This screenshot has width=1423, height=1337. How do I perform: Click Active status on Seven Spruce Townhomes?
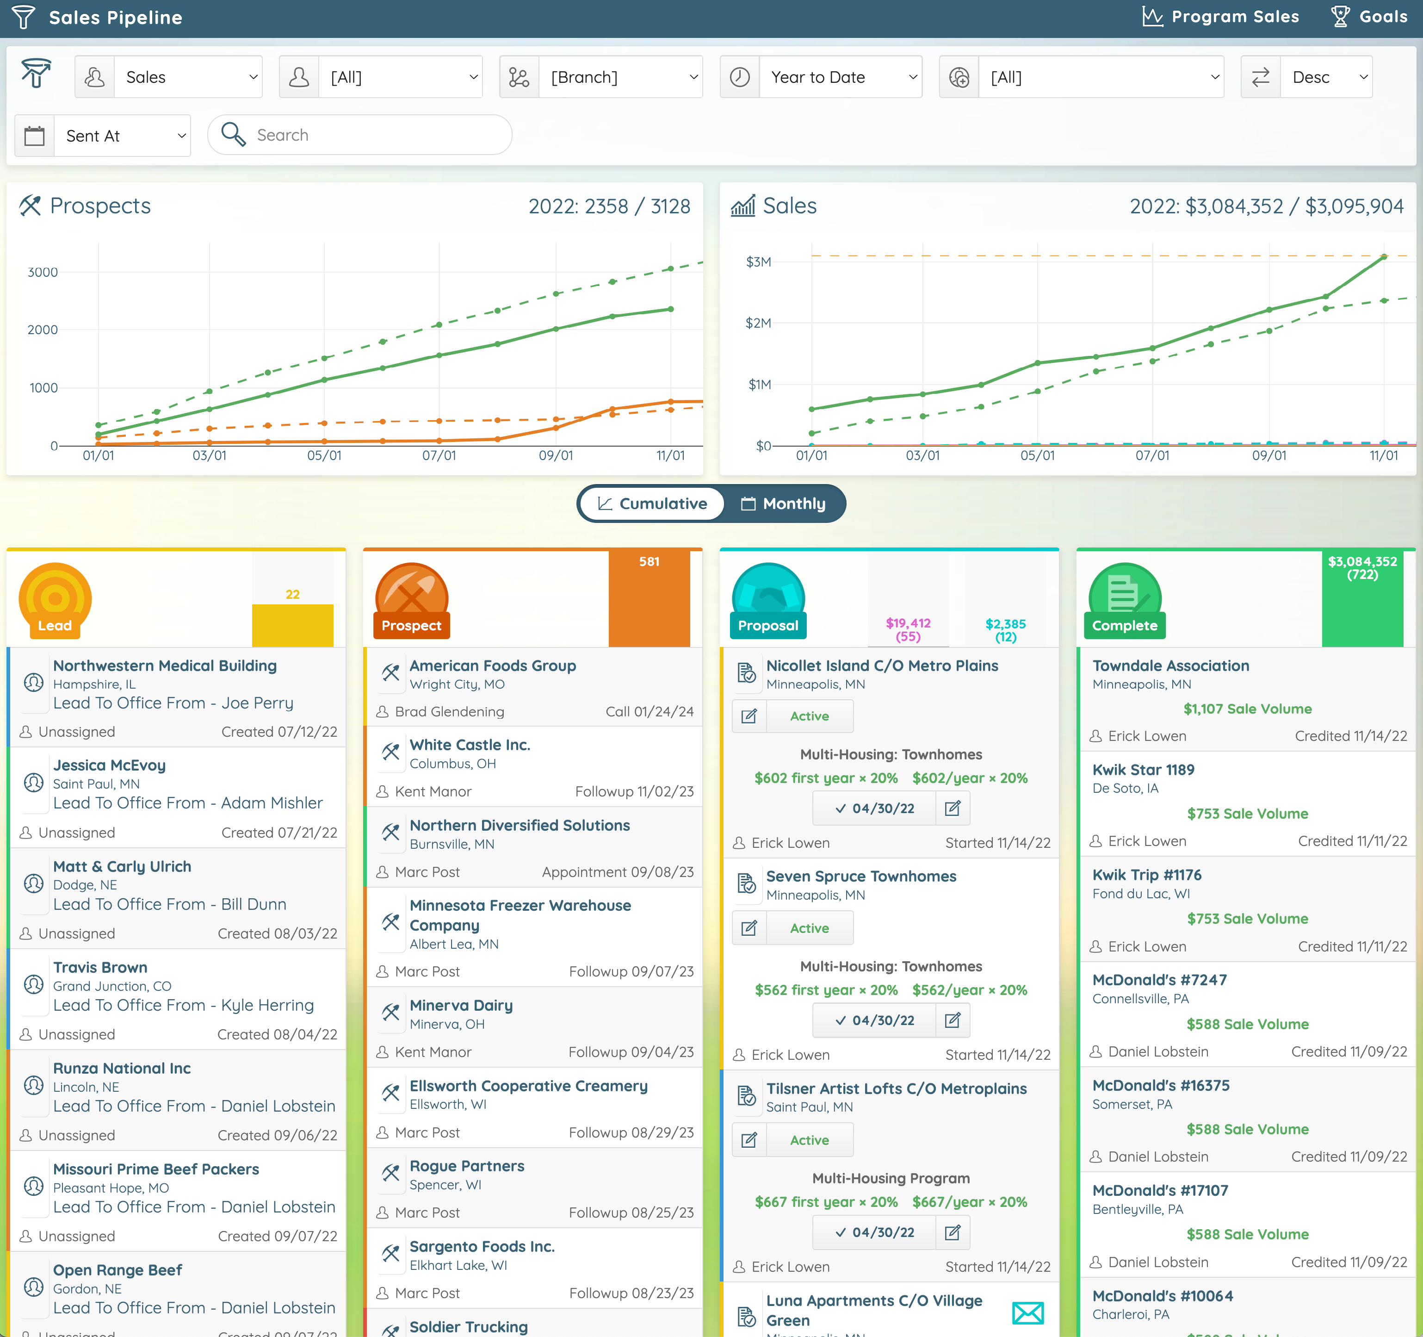810,928
